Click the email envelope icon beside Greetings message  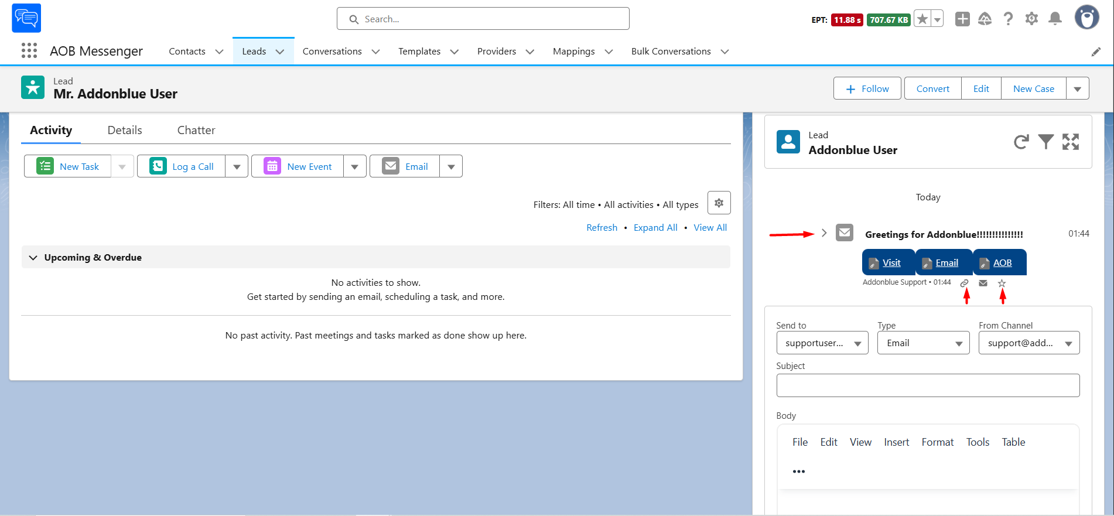click(x=845, y=233)
